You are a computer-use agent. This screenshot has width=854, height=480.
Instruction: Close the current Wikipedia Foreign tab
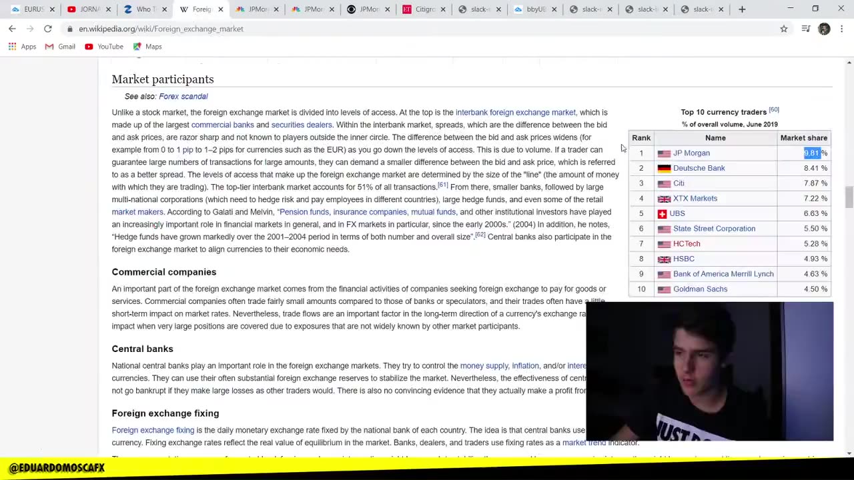220,9
